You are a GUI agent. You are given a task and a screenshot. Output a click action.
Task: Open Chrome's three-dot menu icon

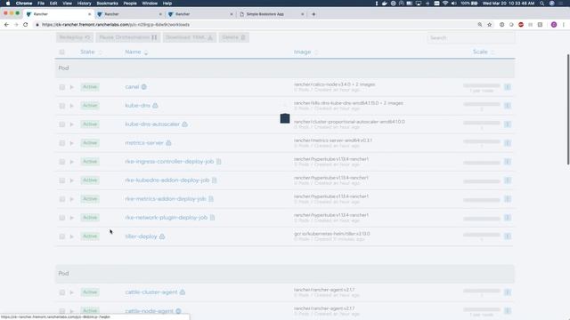click(564, 25)
